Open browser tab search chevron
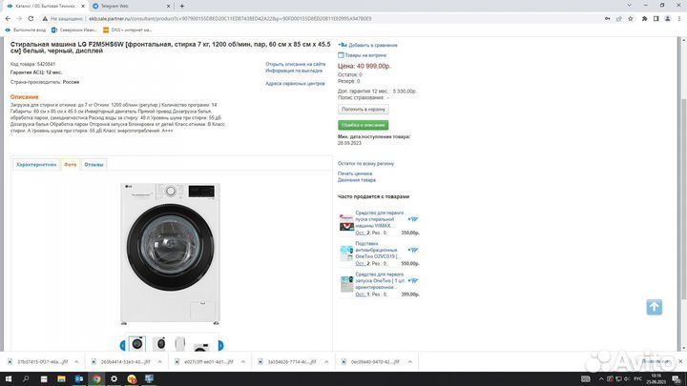The image size is (687, 386). click(629, 6)
